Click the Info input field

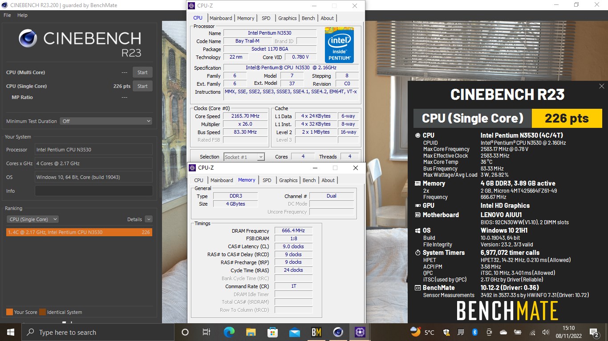pos(93,191)
